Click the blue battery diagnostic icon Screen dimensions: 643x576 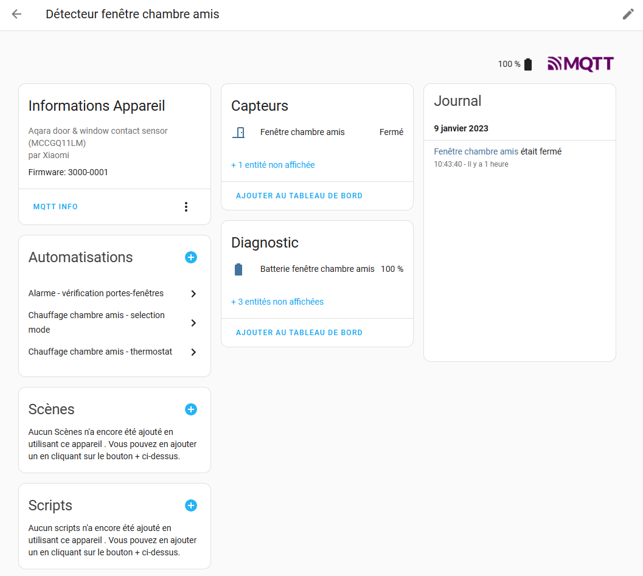tap(238, 269)
